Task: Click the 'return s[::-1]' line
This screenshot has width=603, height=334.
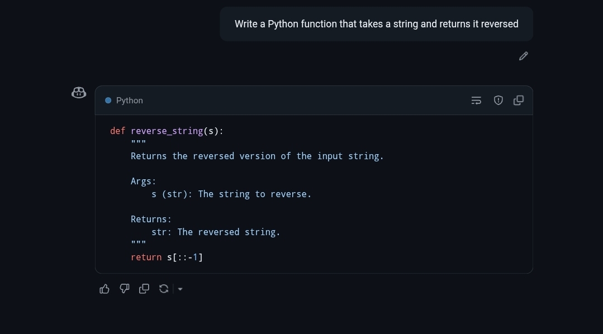Action: pos(167,257)
